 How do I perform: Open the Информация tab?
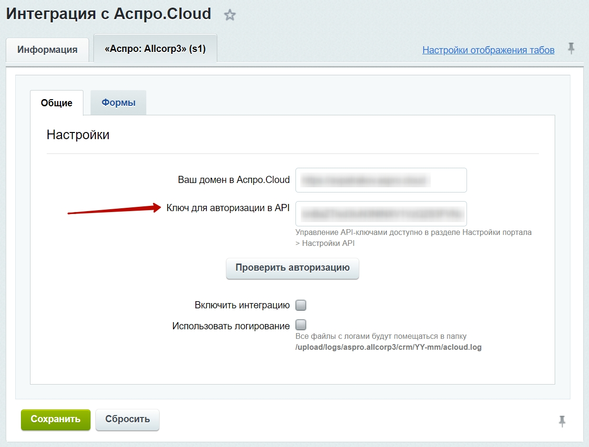point(47,50)
